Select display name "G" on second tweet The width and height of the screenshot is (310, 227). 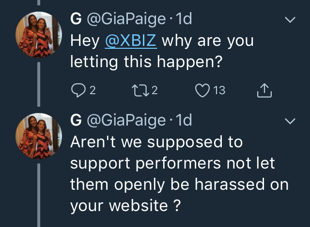(76, 120)
